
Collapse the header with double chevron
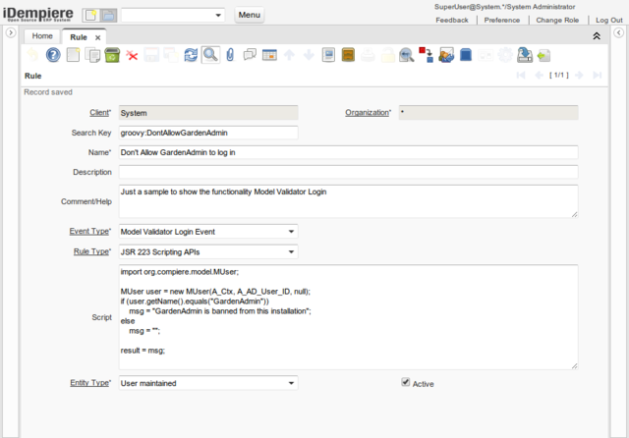pyautogui.click(x=596, y=35)
